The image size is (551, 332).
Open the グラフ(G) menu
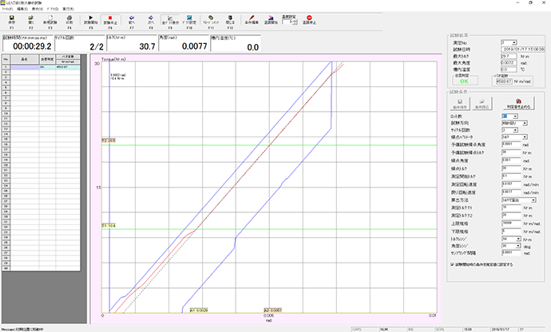click(x=53, y=9)
